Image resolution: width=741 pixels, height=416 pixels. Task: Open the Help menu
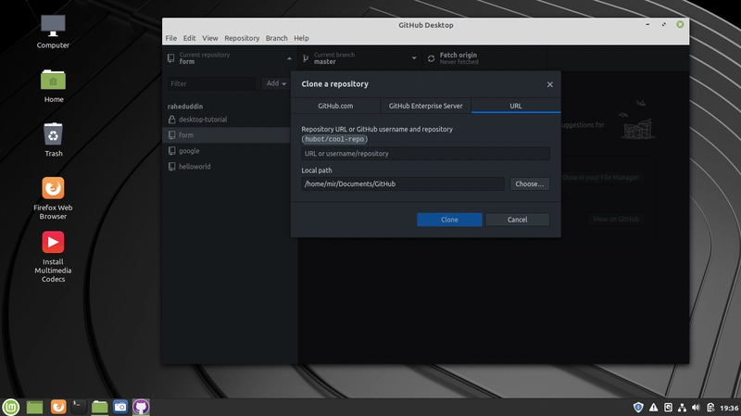pos(302,38)
